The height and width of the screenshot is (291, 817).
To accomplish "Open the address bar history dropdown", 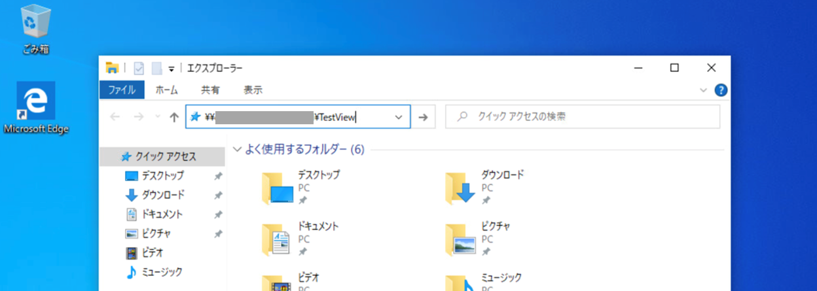I will [399, 117].
